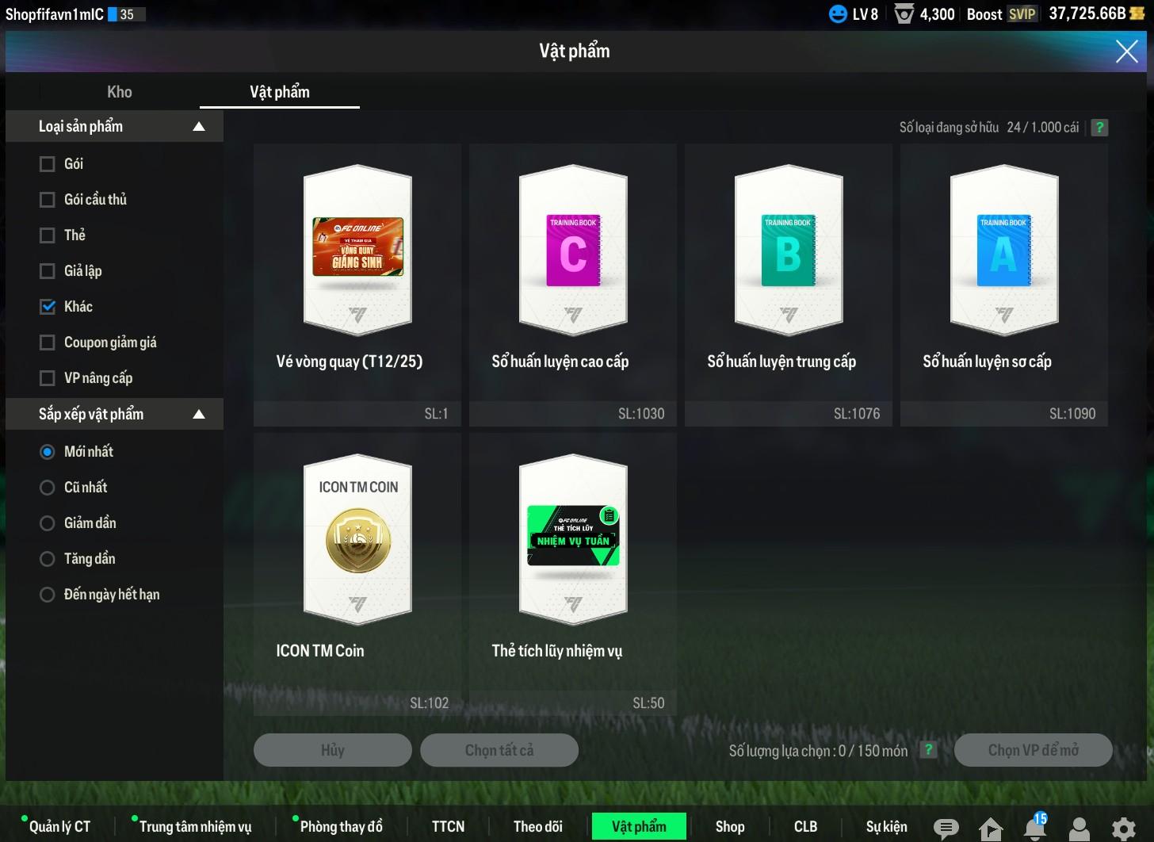Open notifications bell with 15 badge
This screenshot has width=1154, height=842.
point(1035,828)
